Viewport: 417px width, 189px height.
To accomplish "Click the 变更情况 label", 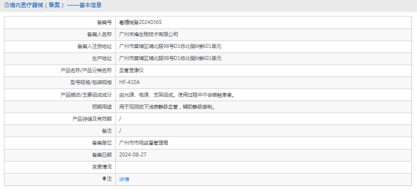I will [x=102, y=167].
